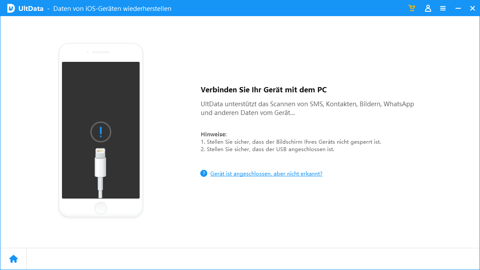480x270 pixels.
Task: Open the shopping cart purchase page
Action: pyautogui.click(x=411, y=8)
